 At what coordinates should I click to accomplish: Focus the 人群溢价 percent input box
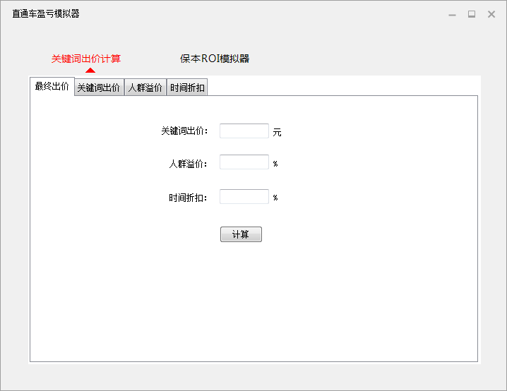pos(244,162)
